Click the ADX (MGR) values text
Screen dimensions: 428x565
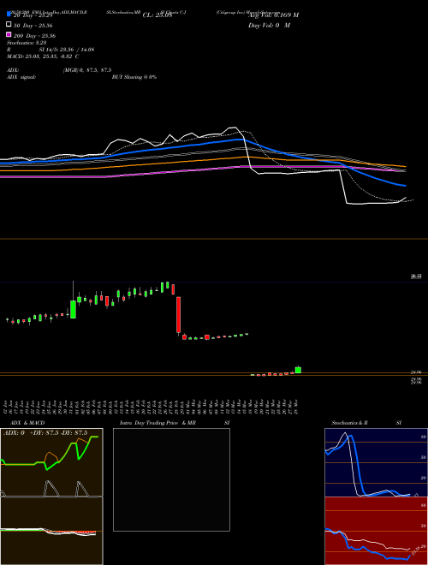(x=87, y=70)
